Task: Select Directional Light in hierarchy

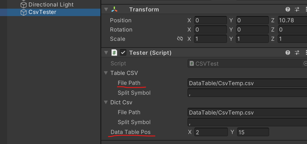Action: [x=51, y=5]
